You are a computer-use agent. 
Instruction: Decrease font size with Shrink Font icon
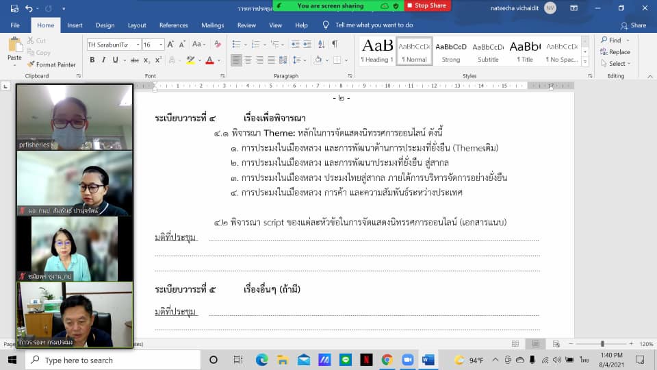[x=182, y=44]
